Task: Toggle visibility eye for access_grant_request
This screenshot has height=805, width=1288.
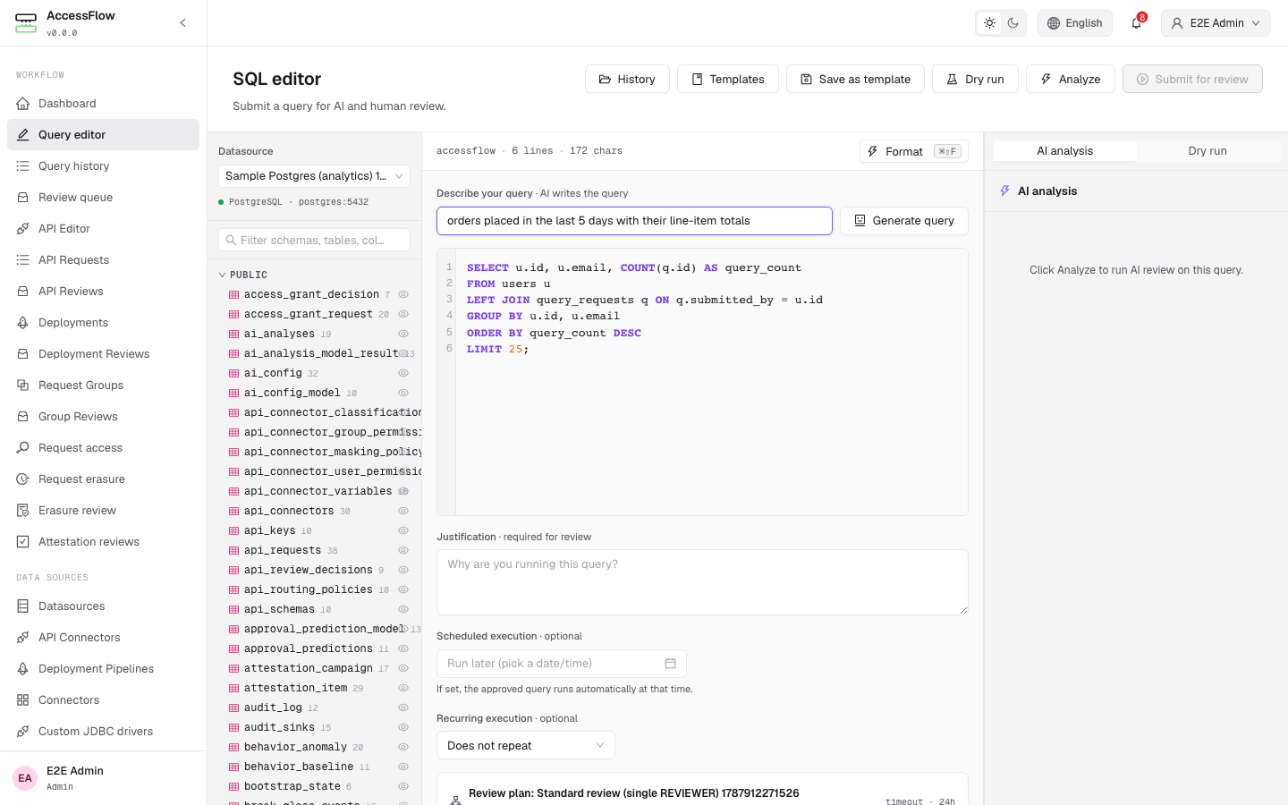Action: tap(403, 314)
